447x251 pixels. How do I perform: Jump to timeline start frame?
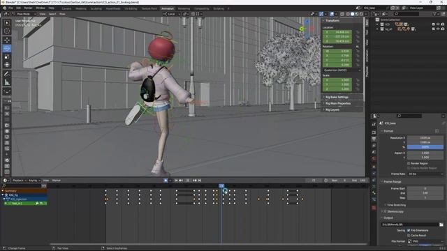tap(176, 181)
